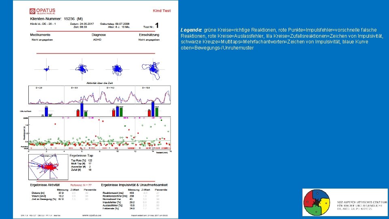Click the 'Fehlerrate [%]' row label

pyautogui.click(x=111, y=208)
